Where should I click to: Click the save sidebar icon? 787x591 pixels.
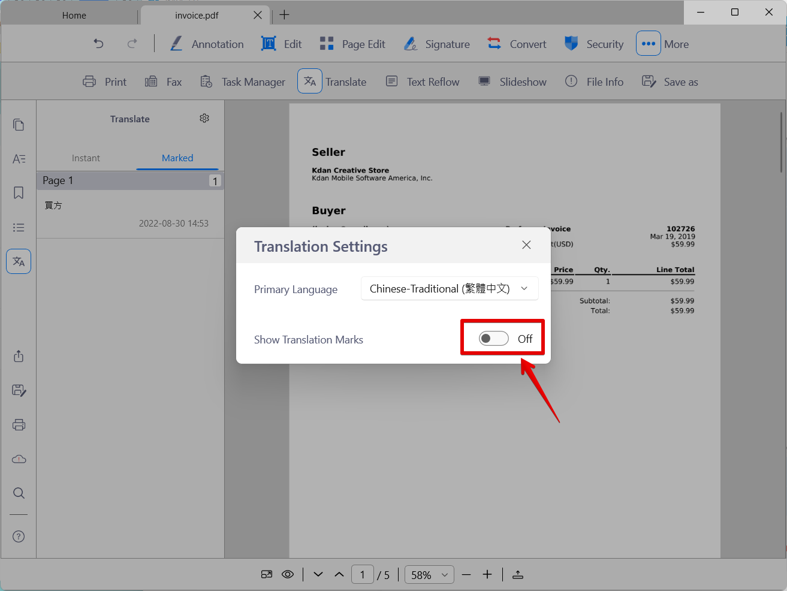click(19, 390)
